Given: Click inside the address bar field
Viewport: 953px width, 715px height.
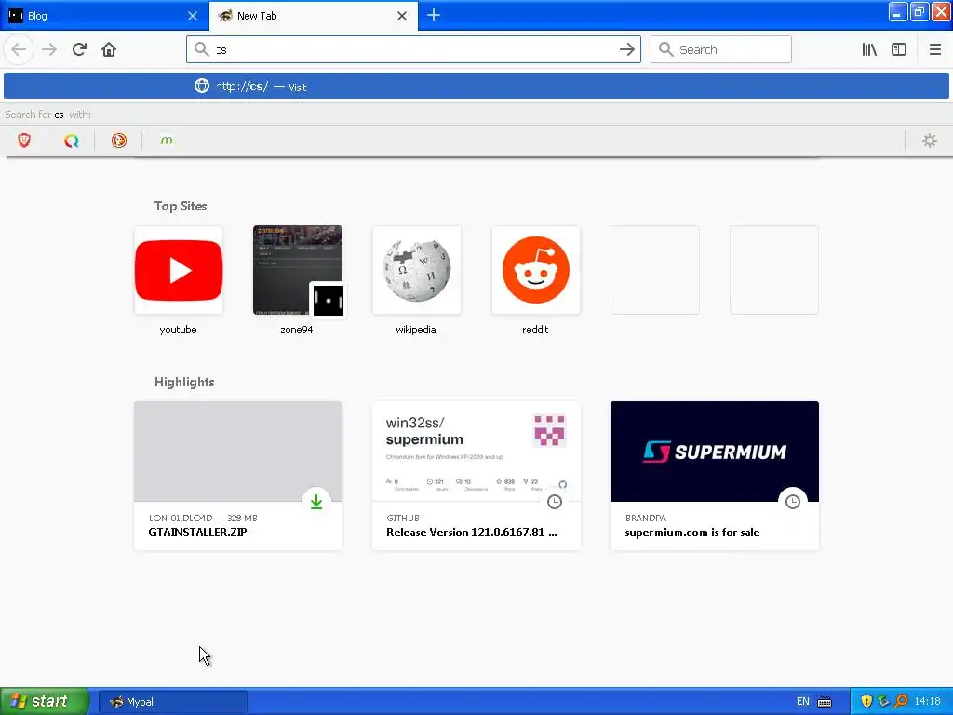Looking at the screenshot, I should pos(413,49).
